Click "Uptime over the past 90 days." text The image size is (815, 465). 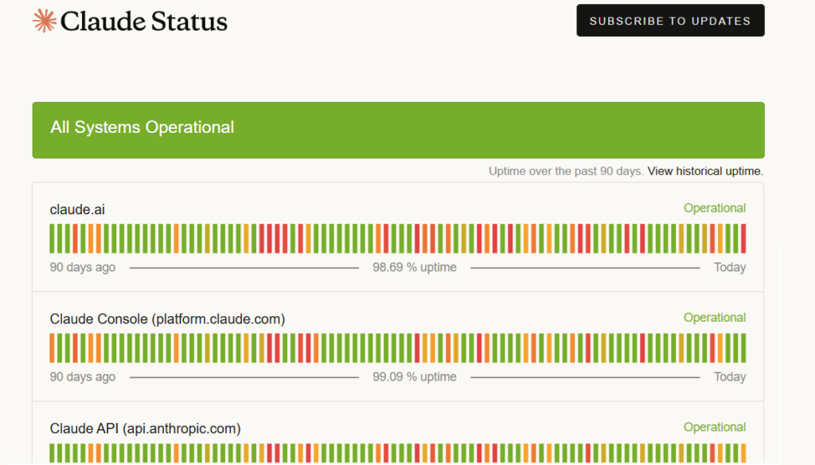click(x=566, y=171)
